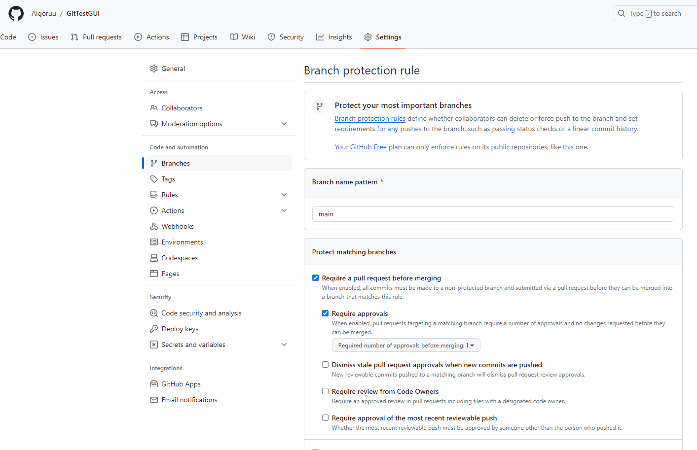Uncheck Require a pull request before merging
Screen dimensions: 697x450
click(x=315, y=278)
